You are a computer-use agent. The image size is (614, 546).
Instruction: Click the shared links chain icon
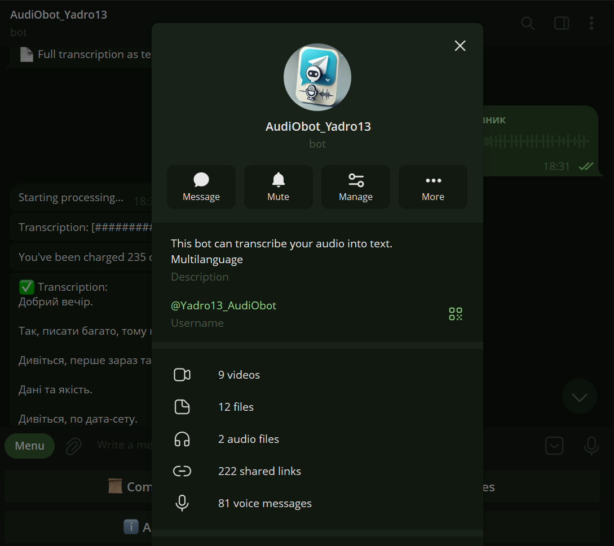click(x=182, y=471)
